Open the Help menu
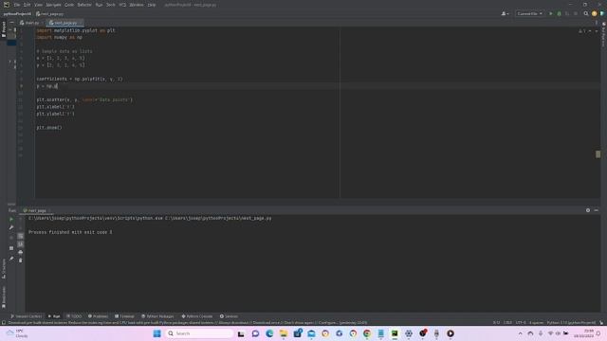Image resolution: width=607 pixels, height=341 pixels. [x=152, y=5]
